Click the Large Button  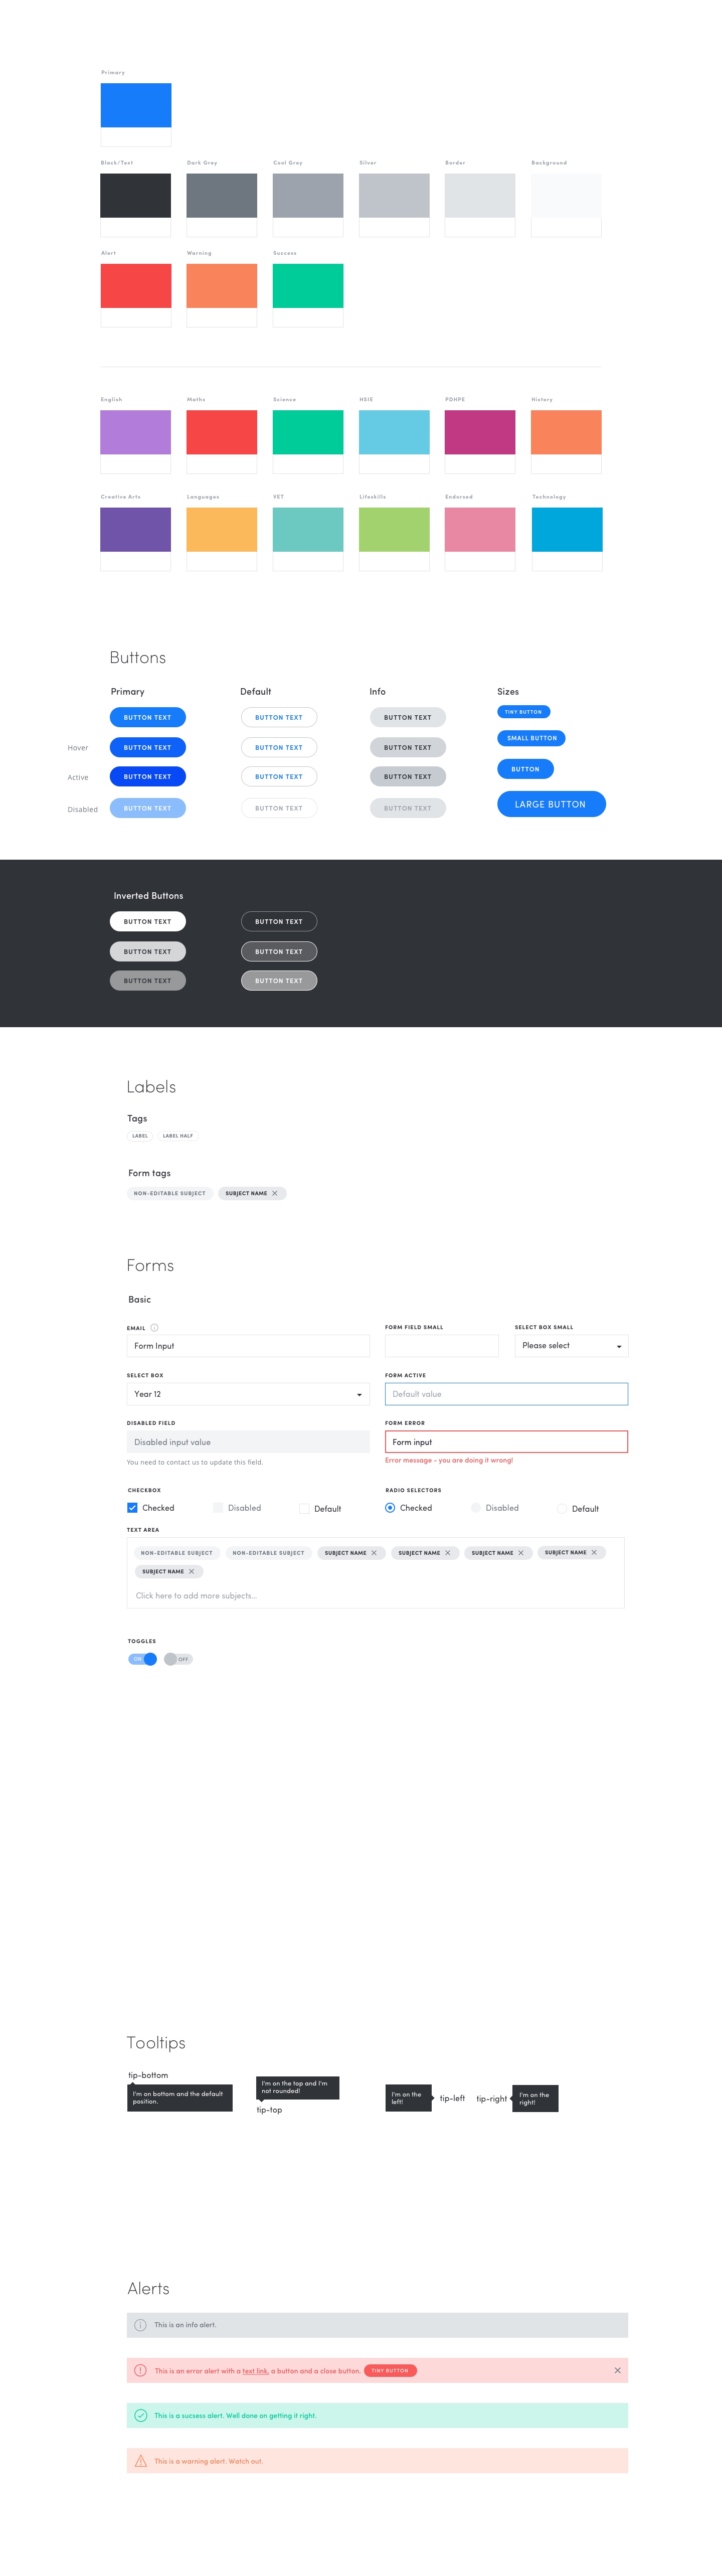click(x=551, y=804)
